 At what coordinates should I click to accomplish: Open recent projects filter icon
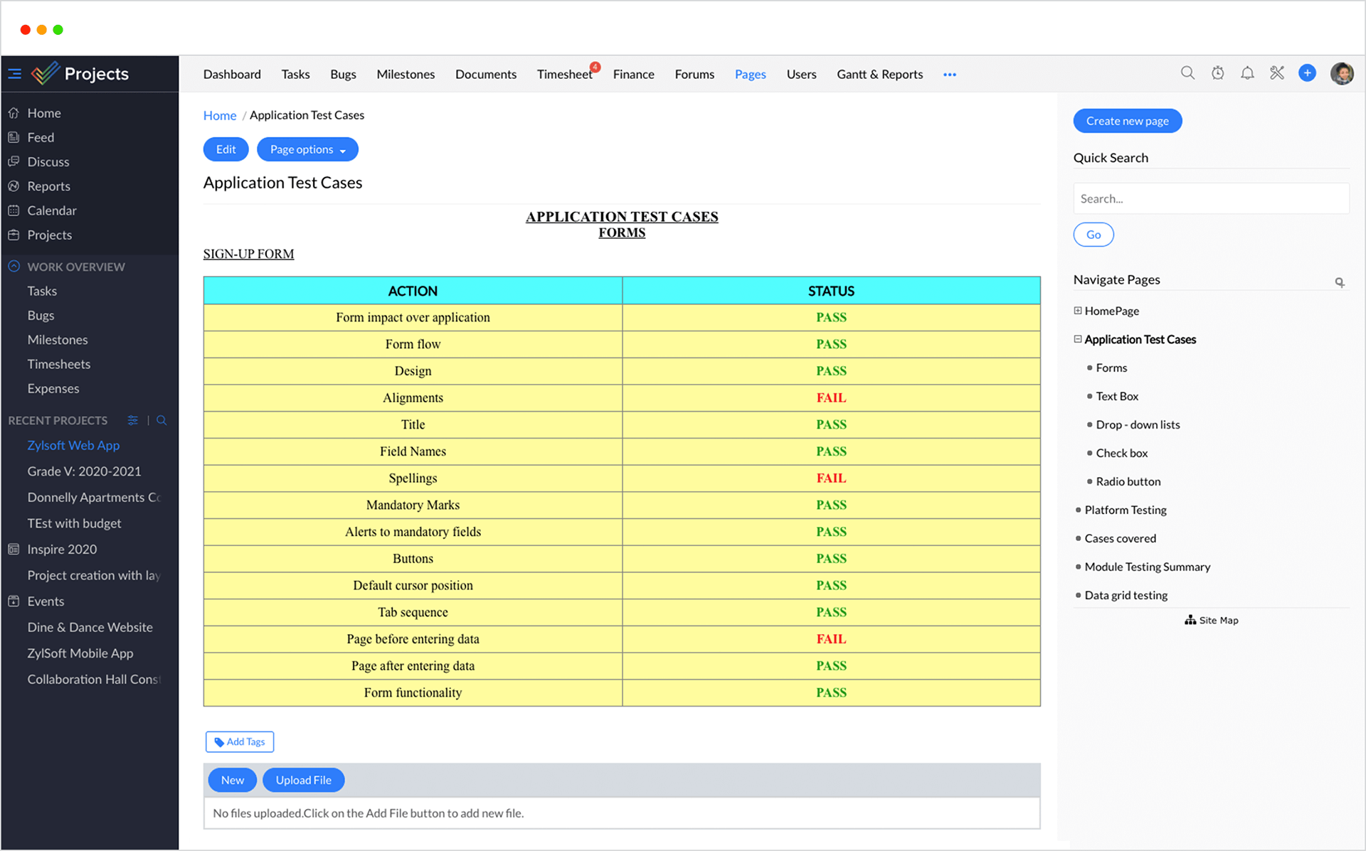(x=132, y=420)
